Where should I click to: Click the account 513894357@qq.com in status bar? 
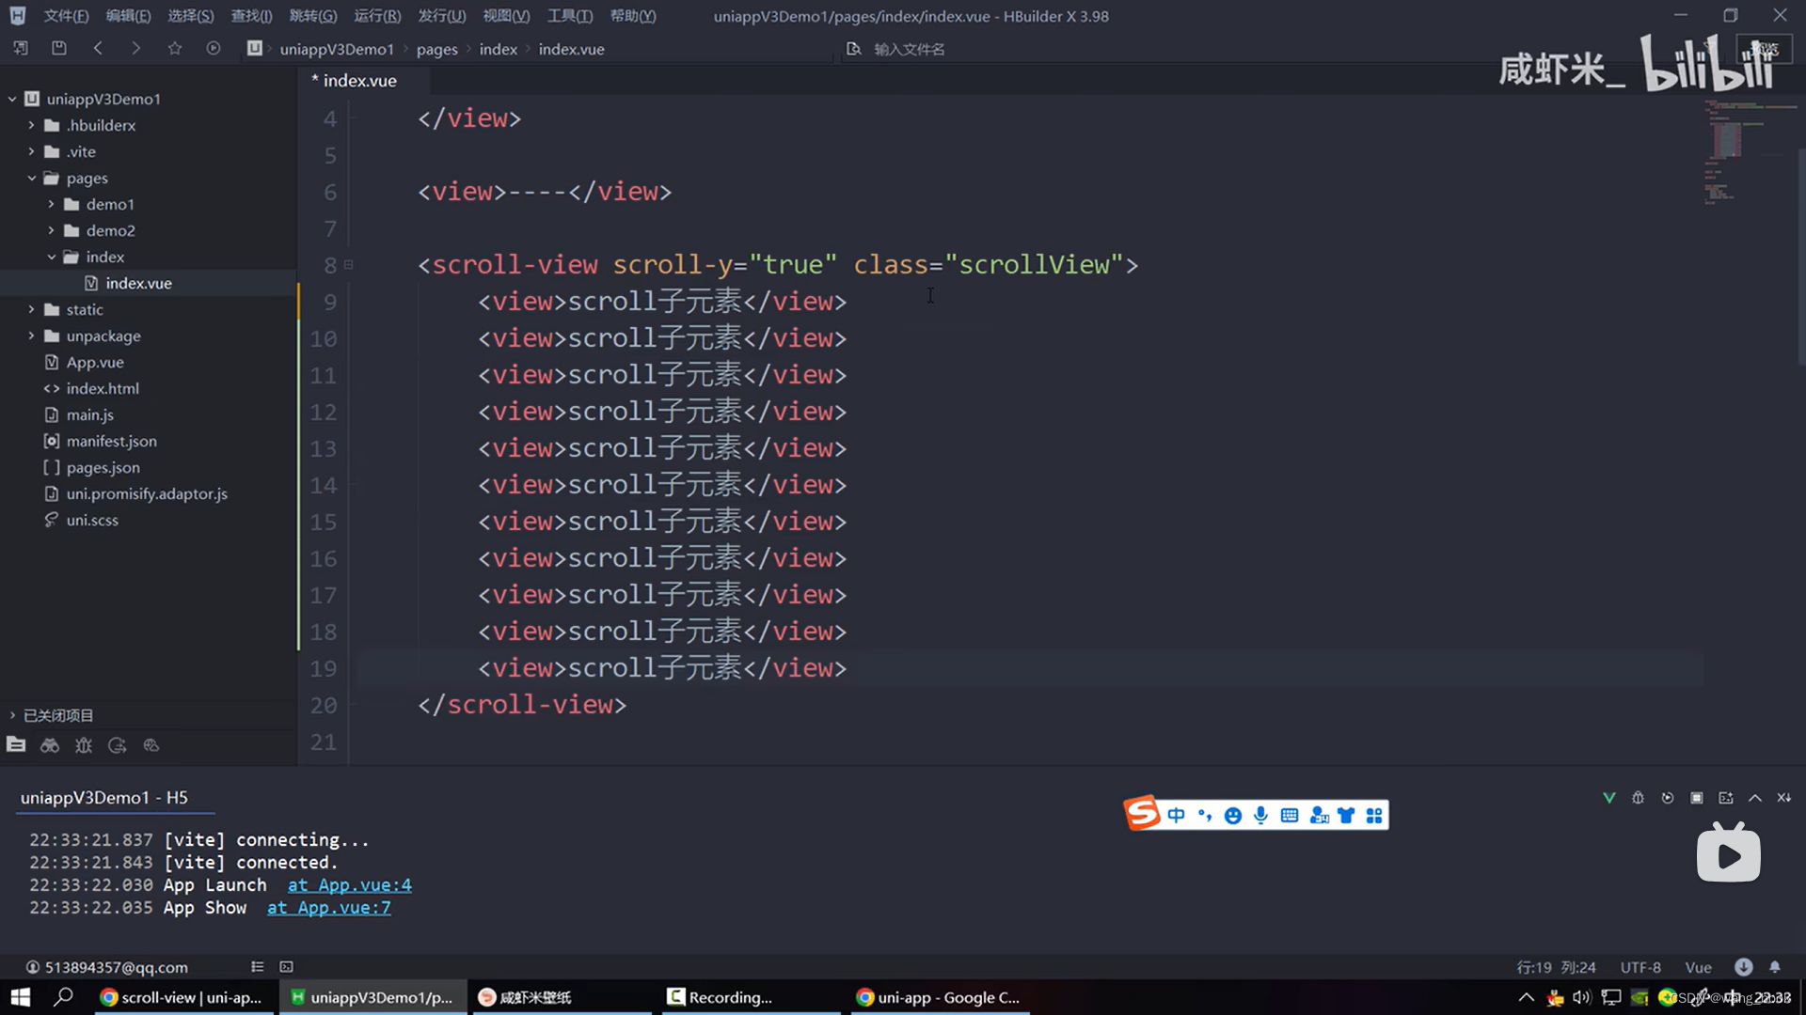coord(106,967)
